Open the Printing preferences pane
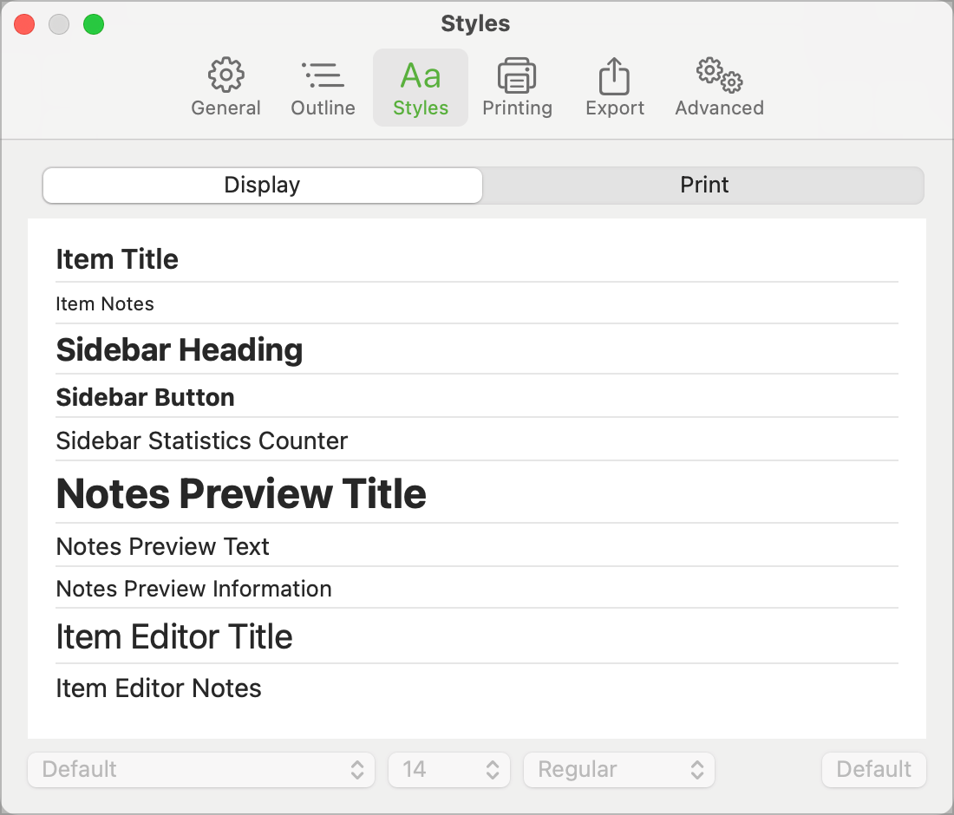Screen dimensions: 954x815 click(x=517, y=88)
